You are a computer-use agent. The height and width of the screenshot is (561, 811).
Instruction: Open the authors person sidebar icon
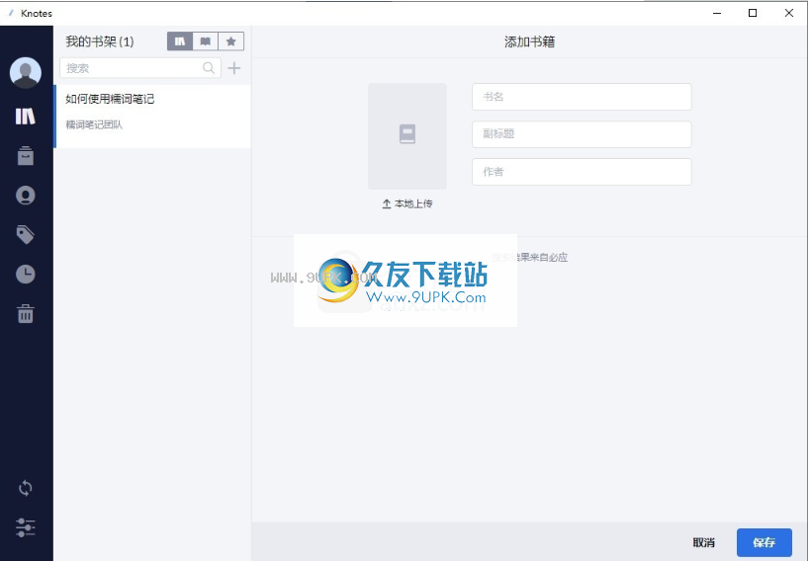tap(26, 196)
